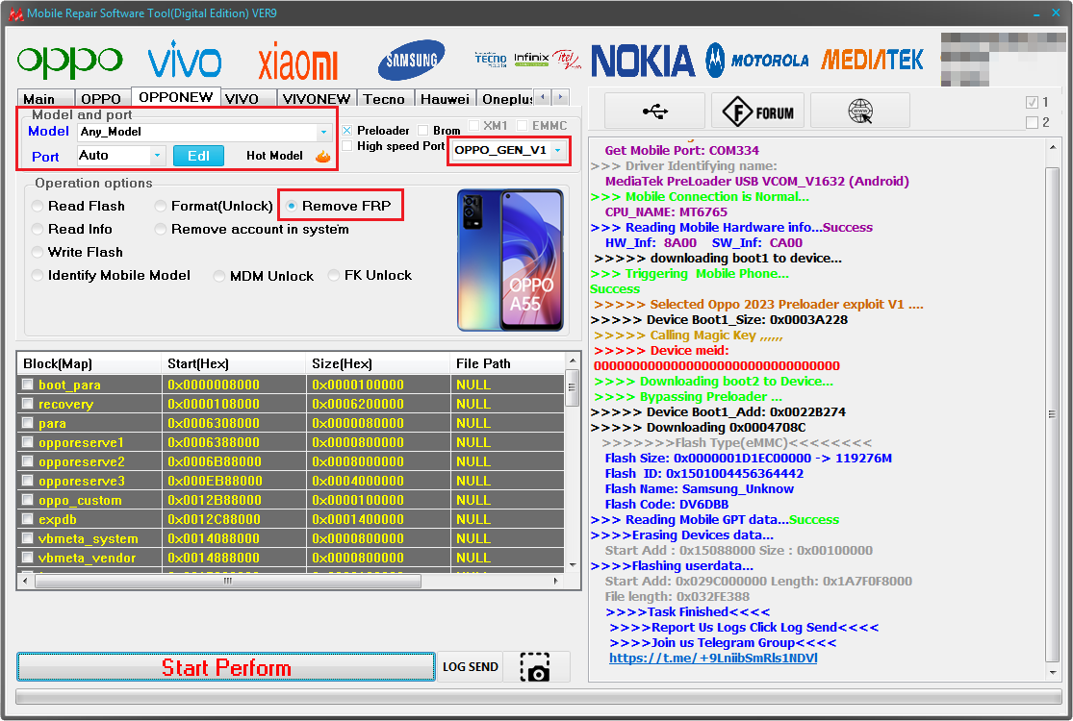Switch to the Hauwei tab
Image resolution: width=1073 pixels, height=721 pixels.
pos(445,99)
